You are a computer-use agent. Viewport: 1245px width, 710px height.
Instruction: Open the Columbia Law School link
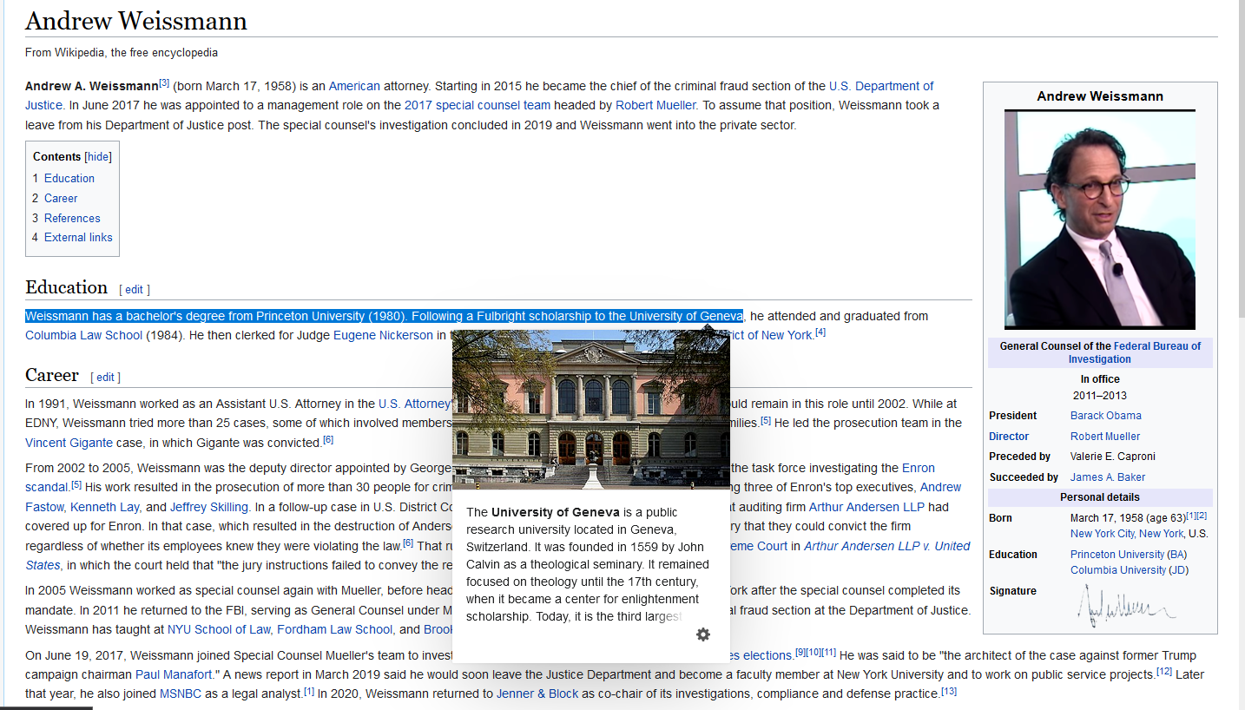tap(83, 335)
